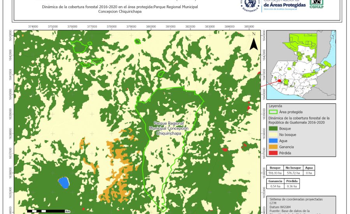Screen dimensions: 350x214
Task: Pick the orange Ganancia legend swatch
Action: pos(273,147)
